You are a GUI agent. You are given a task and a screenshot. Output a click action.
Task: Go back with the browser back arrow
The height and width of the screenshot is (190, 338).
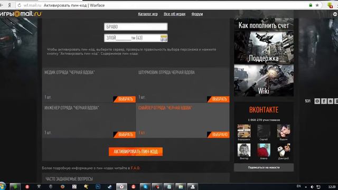(x=1, y=5)
